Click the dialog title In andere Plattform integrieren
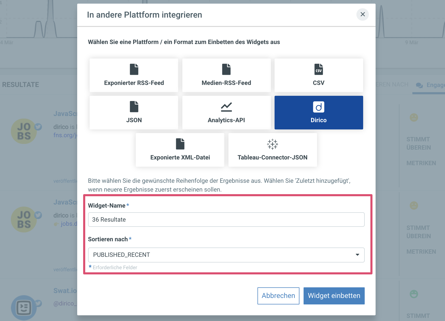Screen dimensions: 445x321 point(145,15)
